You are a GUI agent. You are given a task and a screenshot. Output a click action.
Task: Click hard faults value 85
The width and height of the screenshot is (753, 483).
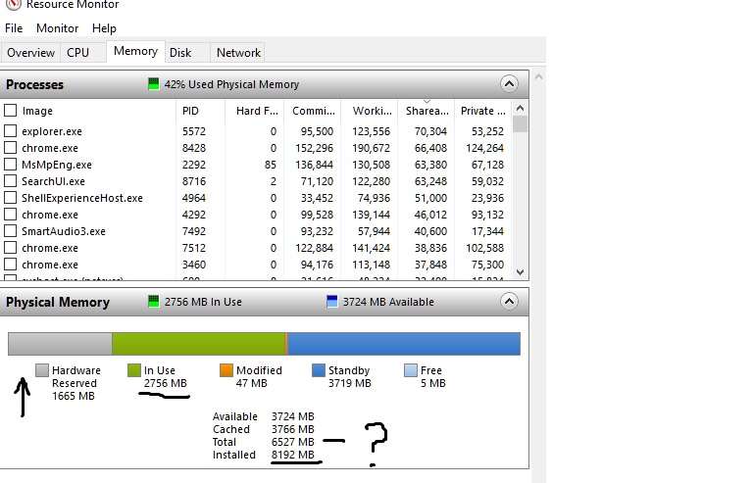point(271,165)
